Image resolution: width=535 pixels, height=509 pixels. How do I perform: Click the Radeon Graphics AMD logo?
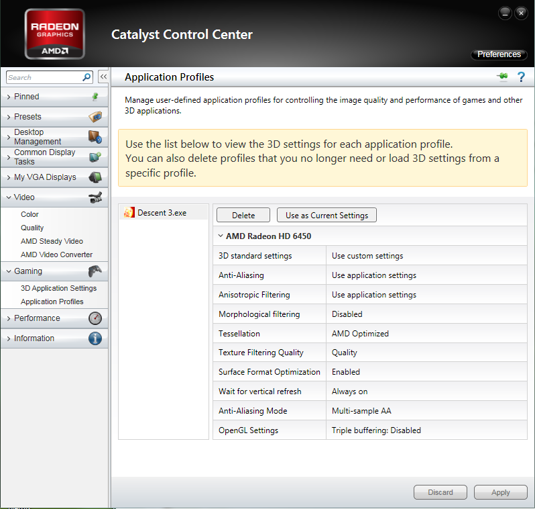click(x=54, y=34)
